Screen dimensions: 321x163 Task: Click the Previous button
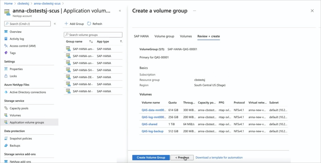click(182, 157)
